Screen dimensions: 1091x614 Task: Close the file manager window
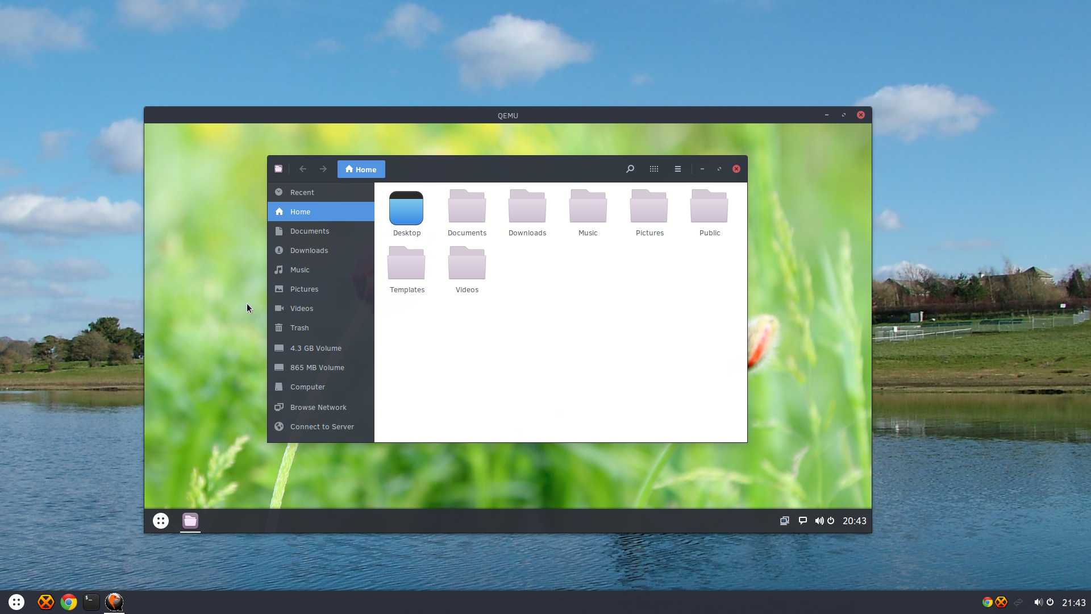point(736,169)
